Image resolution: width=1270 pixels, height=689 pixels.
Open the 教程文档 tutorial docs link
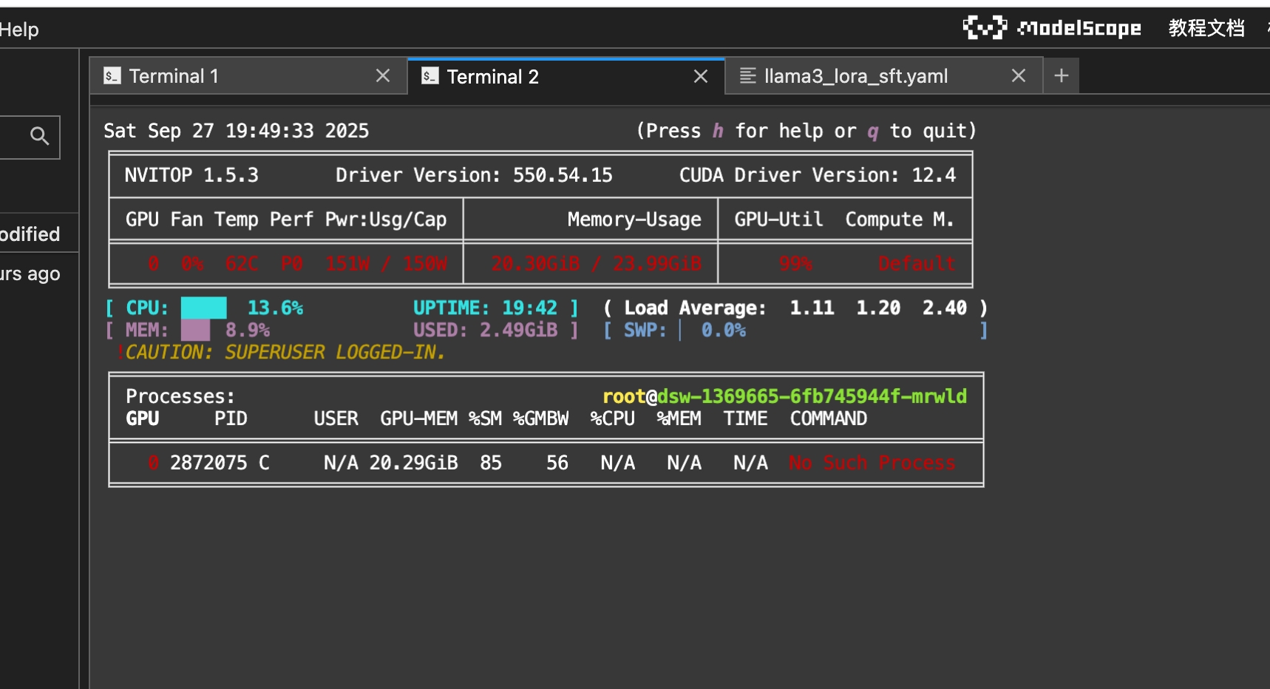(1206, 28)
